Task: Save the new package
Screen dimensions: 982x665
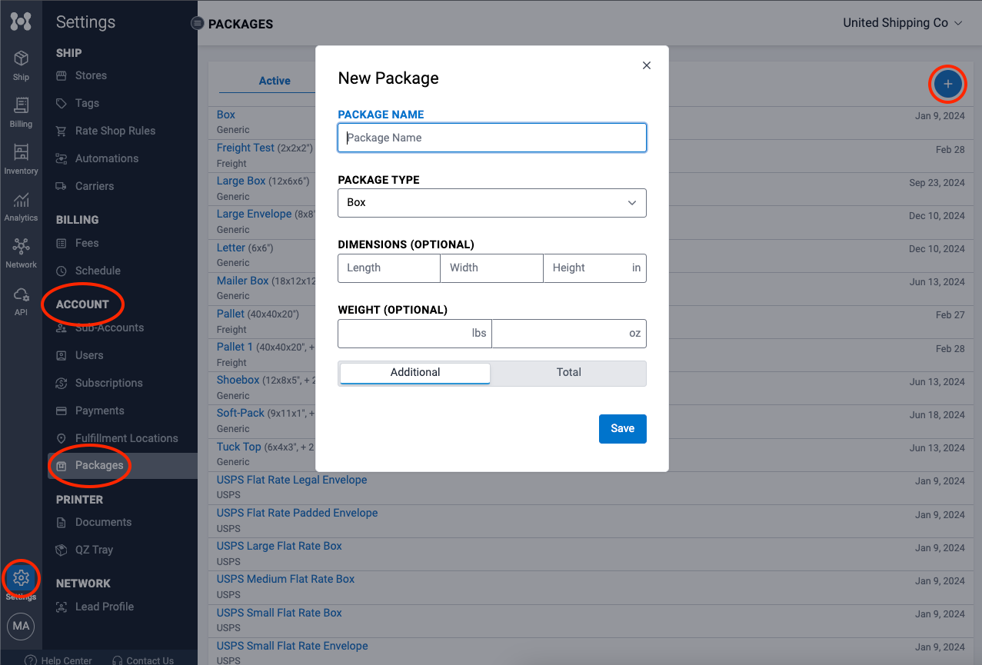Action: (x=622, y=429)
